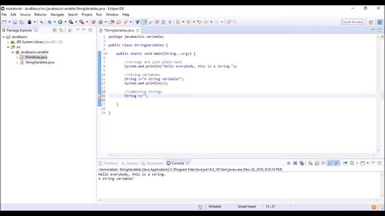
Task: Toggle Link with Editor in Package Explorer
Action: 61,30
